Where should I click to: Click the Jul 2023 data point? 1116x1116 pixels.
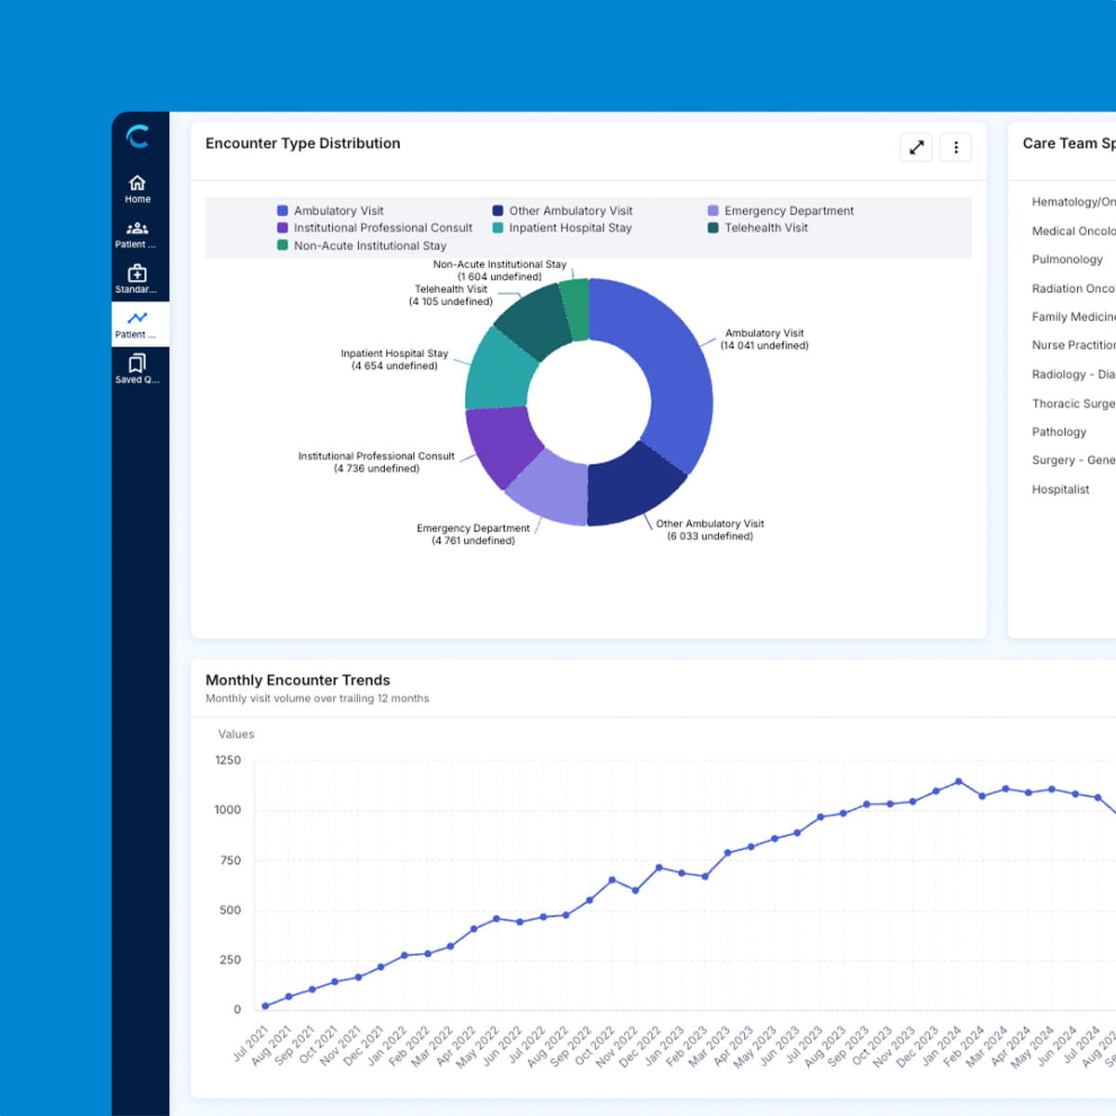(x=820, y=817)
